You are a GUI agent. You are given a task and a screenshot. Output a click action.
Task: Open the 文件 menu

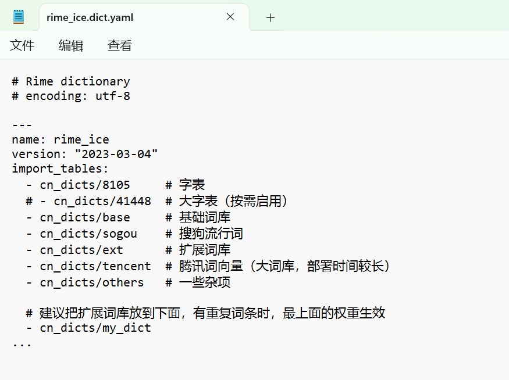pos(23,45)
